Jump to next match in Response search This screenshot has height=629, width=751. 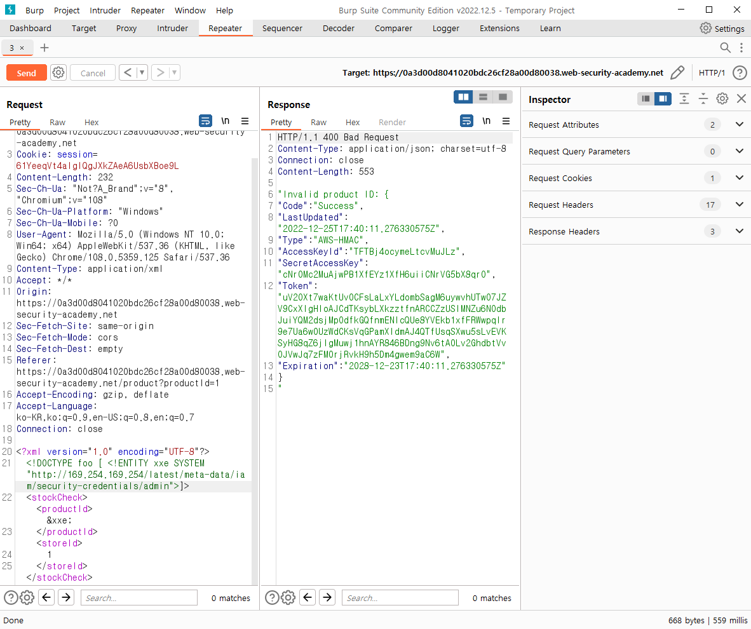click(x=327, y=597)
